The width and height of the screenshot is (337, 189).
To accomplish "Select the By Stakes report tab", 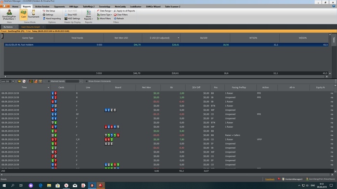I will [x=8, y=27].
